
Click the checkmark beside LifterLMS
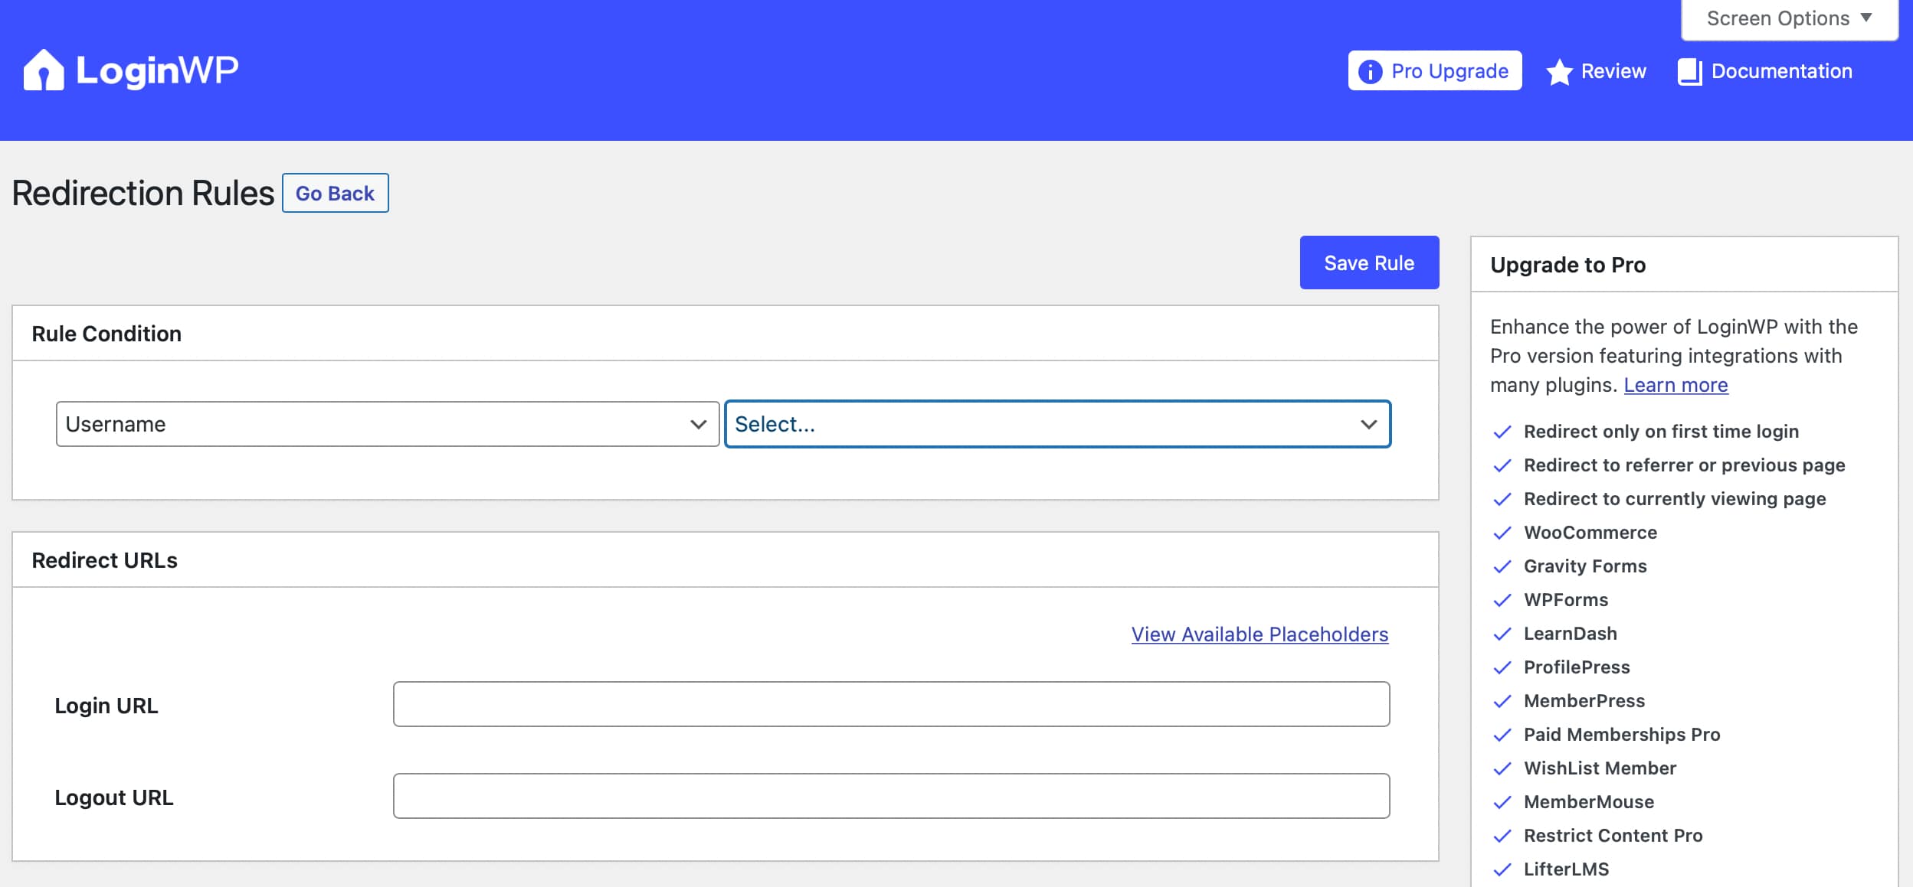tap(1503, 869)
